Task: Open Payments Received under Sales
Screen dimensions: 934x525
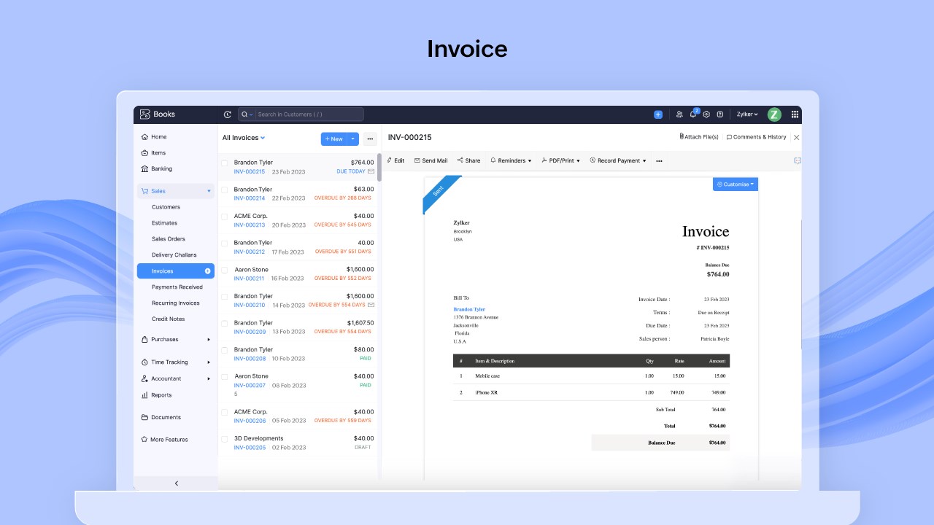Action: (177, 287)
